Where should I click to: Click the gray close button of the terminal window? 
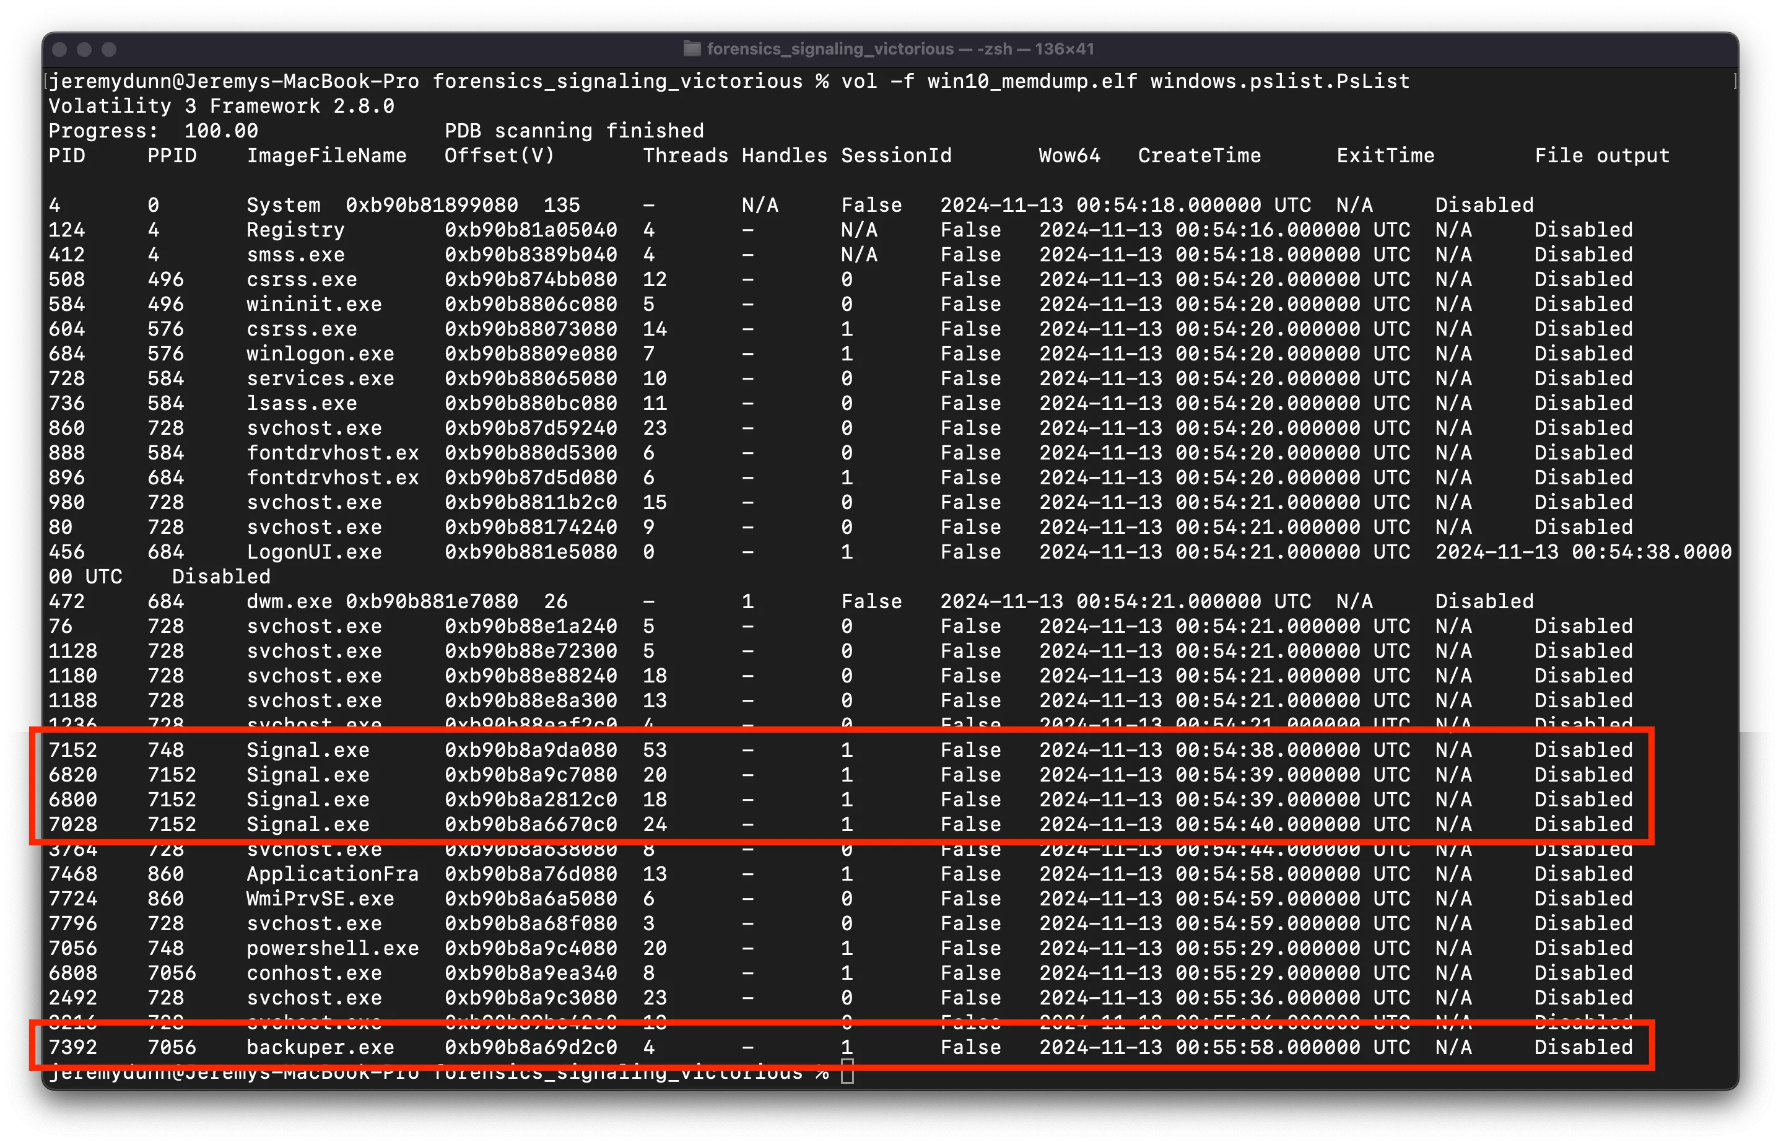point(60,50)
